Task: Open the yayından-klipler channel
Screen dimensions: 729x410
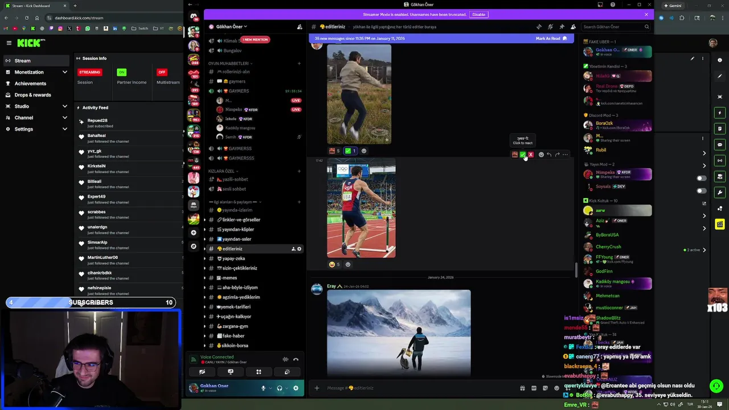Action: click(253, 229)
